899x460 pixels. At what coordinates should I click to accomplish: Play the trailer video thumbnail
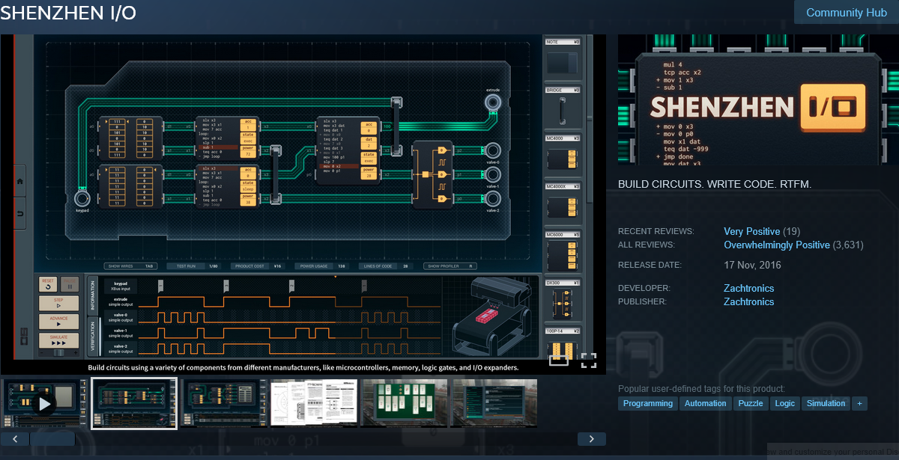coord(44,403)
